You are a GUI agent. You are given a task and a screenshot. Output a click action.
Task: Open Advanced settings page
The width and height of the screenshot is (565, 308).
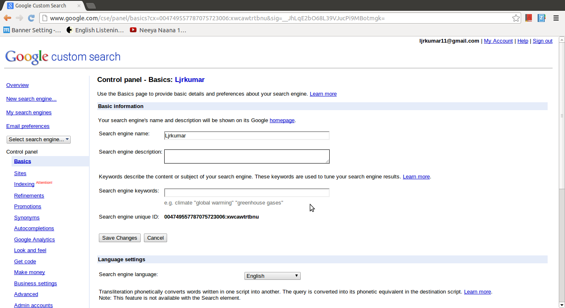26,294
